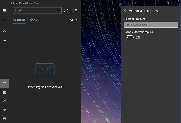The height and width of the screenshot is (123, 181).
Task: Open the Select an account dropdown
Action: pyautogui.click(x=151, y=25)
